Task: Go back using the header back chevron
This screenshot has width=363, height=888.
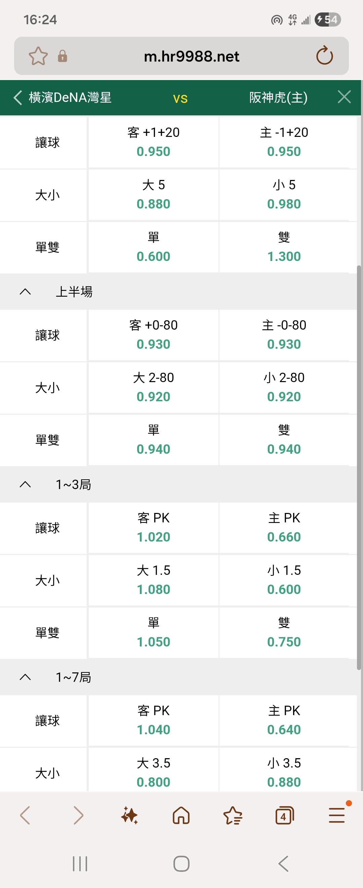Action: click(x=18, y=98)
